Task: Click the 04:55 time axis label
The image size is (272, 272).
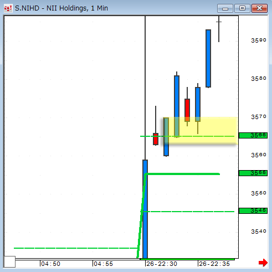Action: [103, 264]
